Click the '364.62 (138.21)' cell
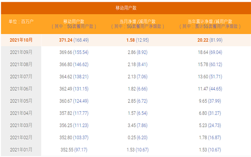251x157 pixels. (74, 77)
